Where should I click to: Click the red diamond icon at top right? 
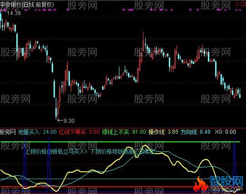point(237,4)
